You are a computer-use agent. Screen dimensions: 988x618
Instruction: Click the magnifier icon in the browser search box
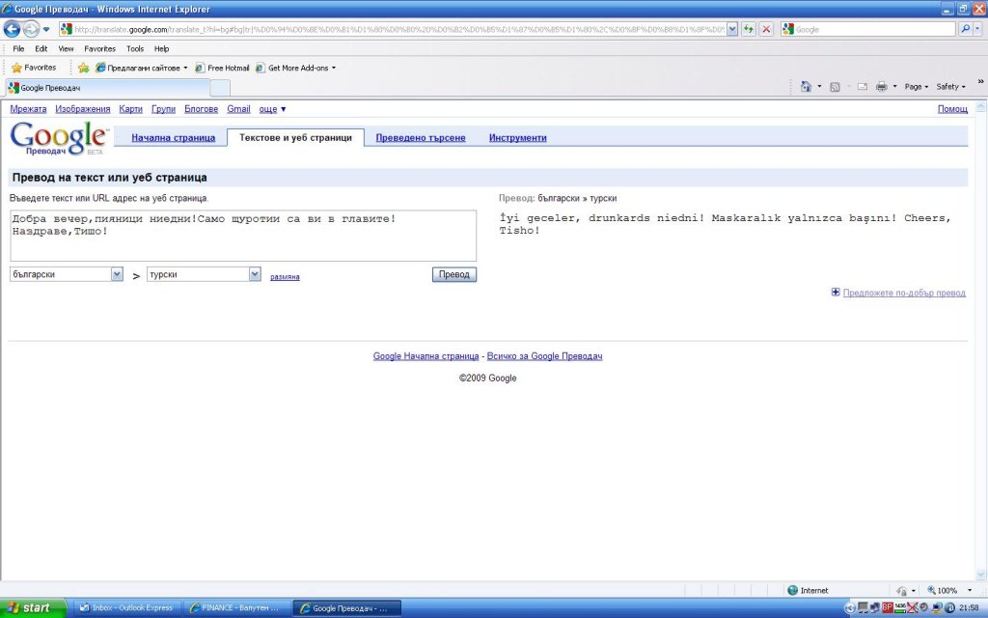965,29
